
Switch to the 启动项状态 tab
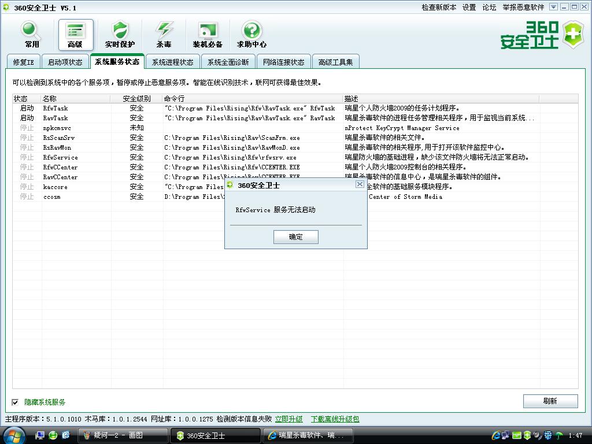65,62
